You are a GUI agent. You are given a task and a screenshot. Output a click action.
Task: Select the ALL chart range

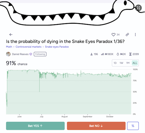coord(135,63)
